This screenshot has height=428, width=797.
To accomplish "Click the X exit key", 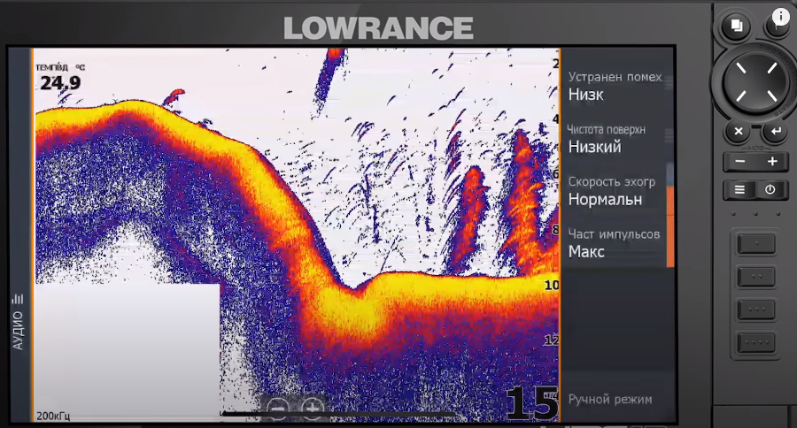I will click(x=738, y=132).
